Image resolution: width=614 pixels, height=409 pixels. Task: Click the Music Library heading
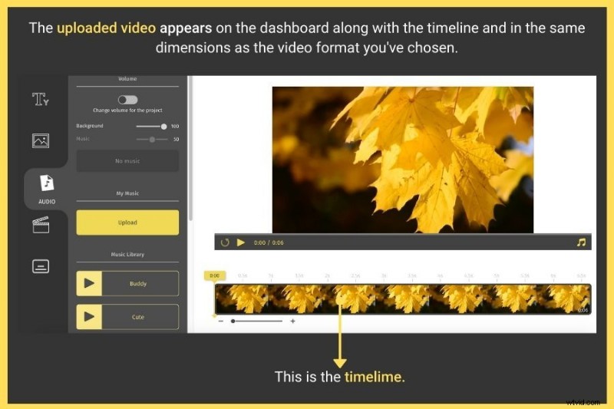tap(127, 255)
